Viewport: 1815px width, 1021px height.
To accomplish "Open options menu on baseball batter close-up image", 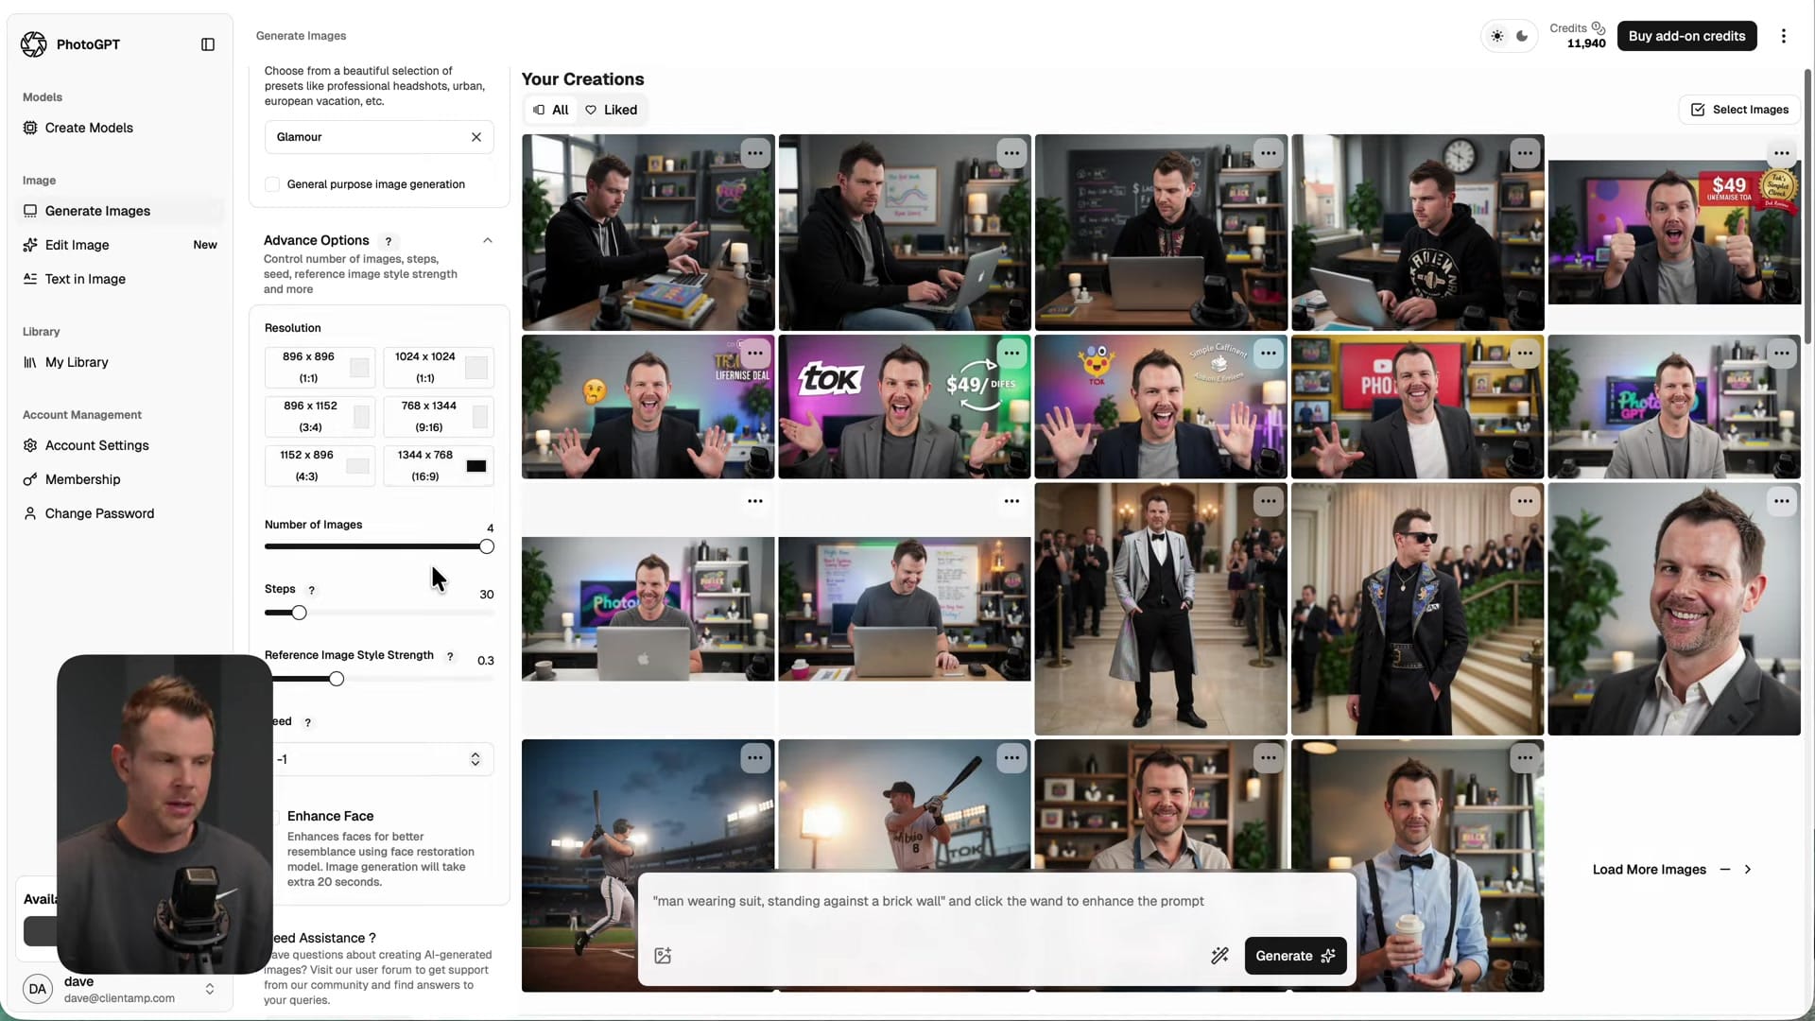I will pos(1011,757).
